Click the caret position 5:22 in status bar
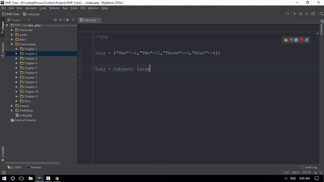Image resolution: width=324 pixels, height=182 pixels. tap(286, 172)
